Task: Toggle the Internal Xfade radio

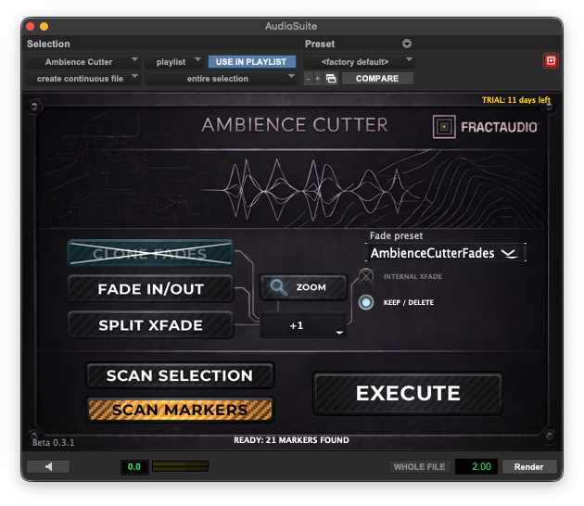Action: click(366, 276)
